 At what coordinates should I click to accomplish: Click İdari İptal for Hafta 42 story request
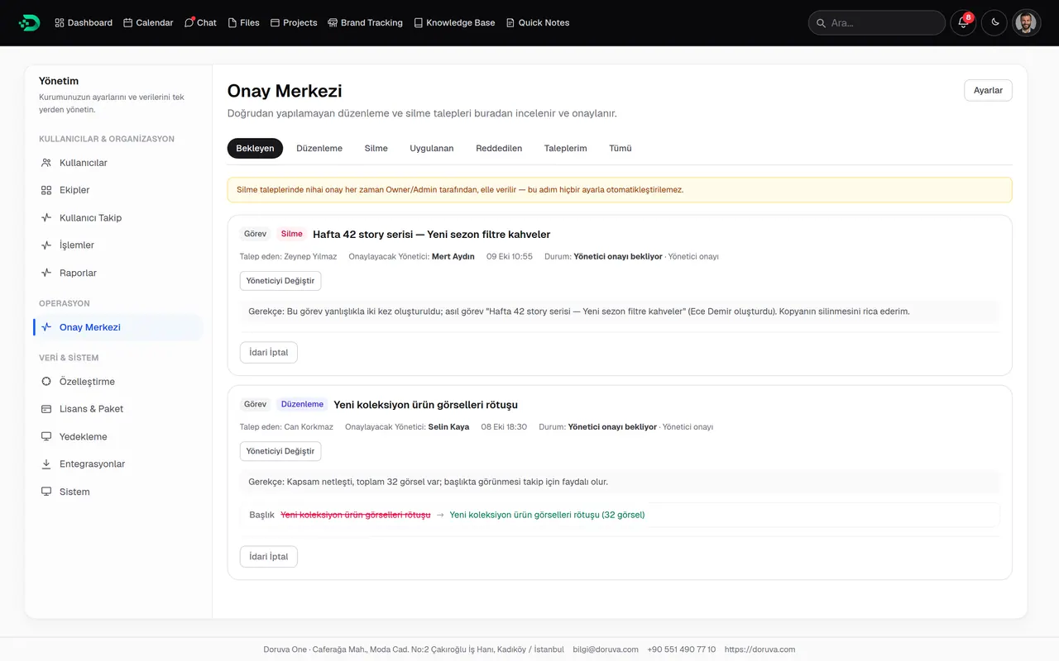[x=269, y=353]
